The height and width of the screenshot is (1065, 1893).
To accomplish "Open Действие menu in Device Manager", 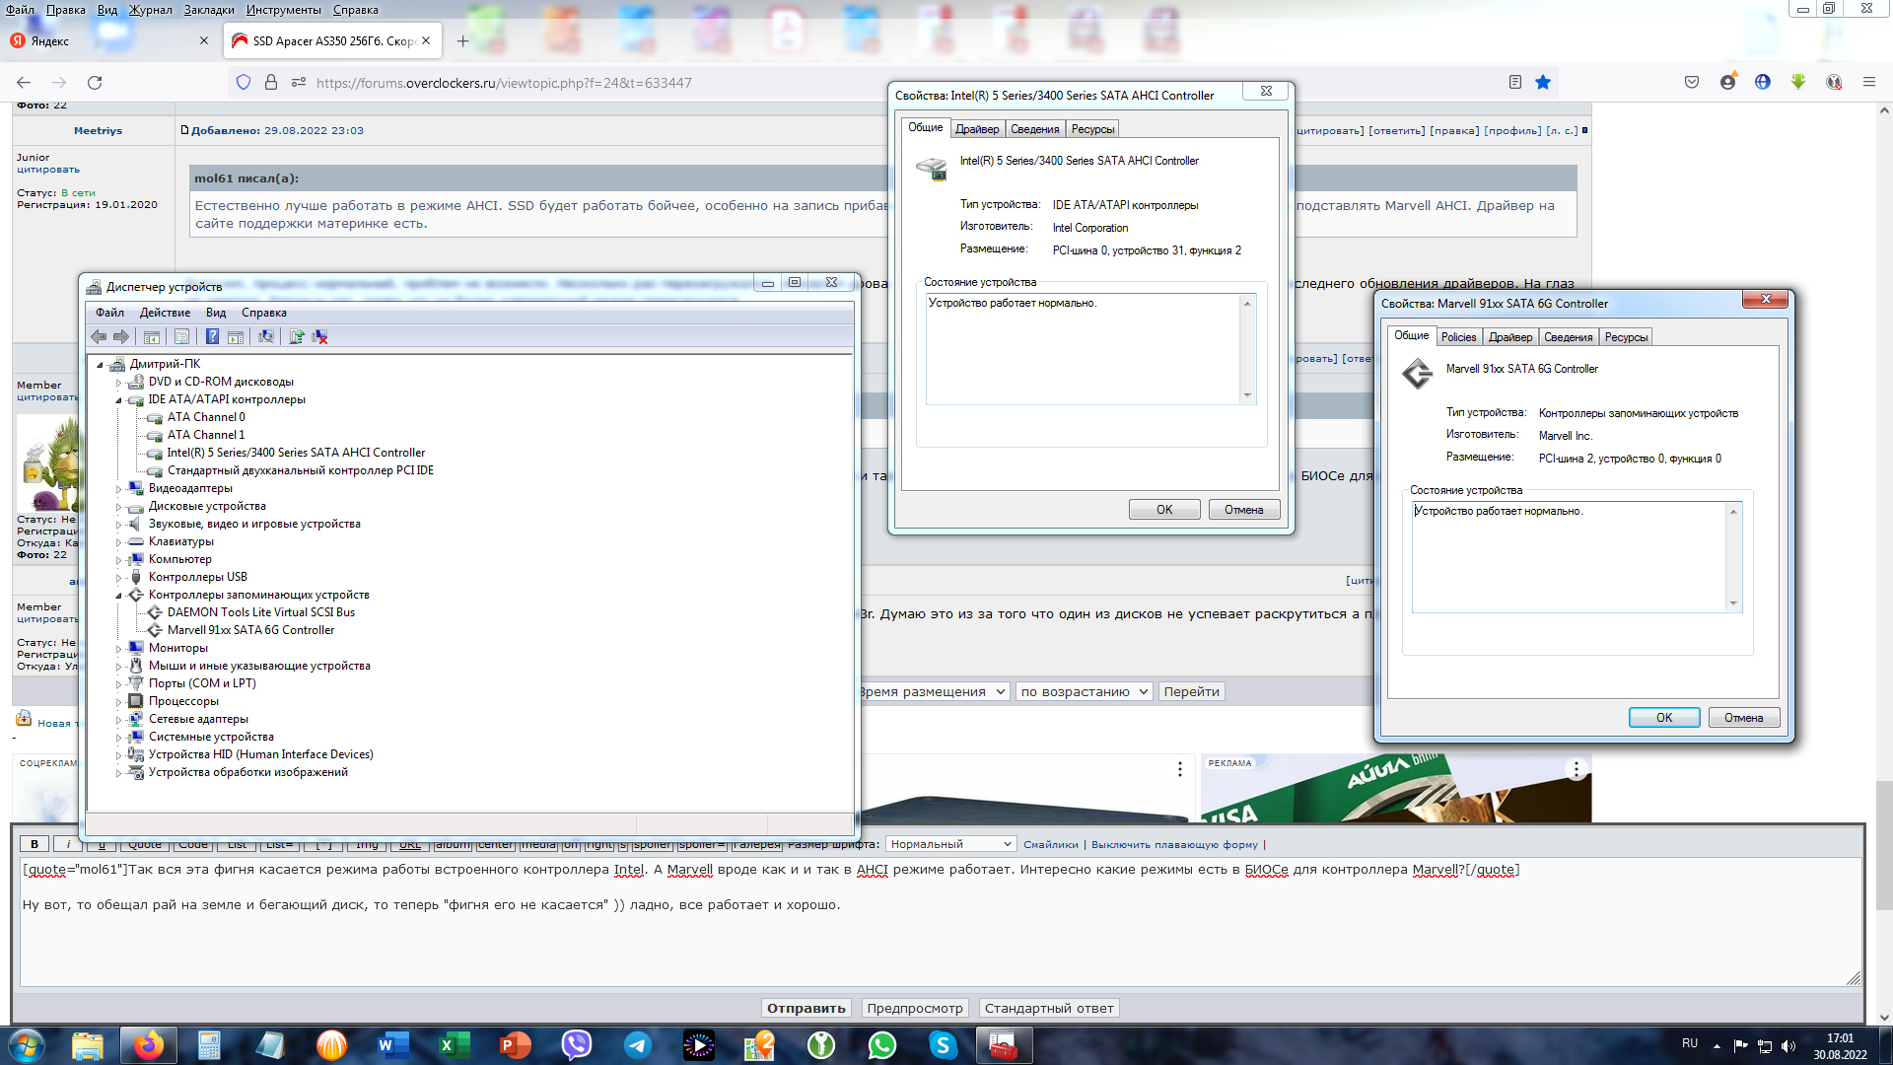I will pos(165,313).
